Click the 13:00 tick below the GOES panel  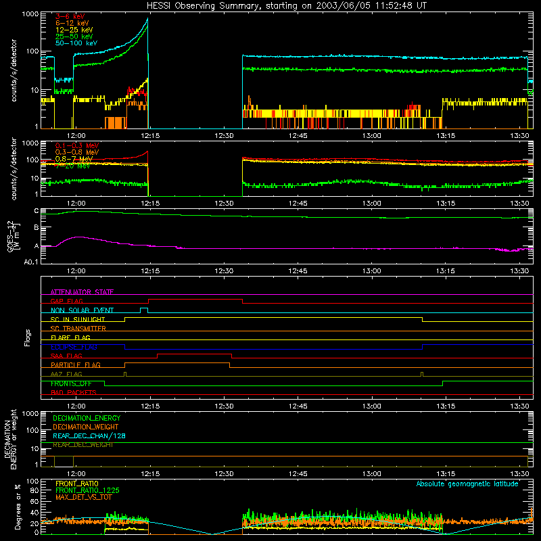(371, 271)
